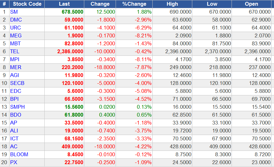The image size is (274, 167).
Task: Click SM's last price 678.5000
Action: tap(73, 12)
